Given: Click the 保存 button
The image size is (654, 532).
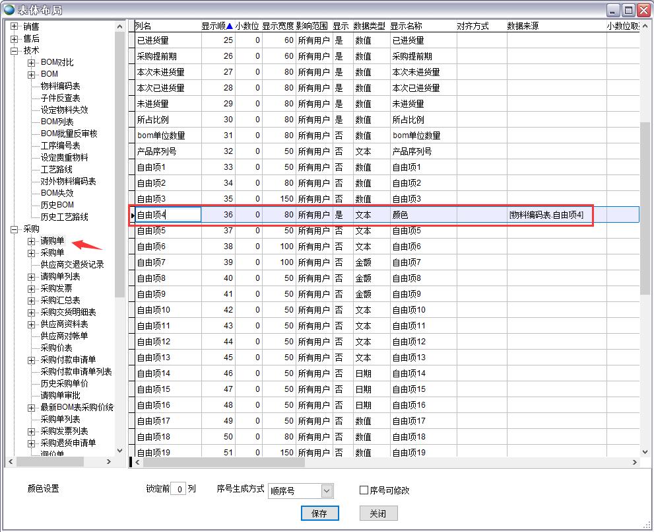Looking at the screenshot, I should (x=319, y=513).
